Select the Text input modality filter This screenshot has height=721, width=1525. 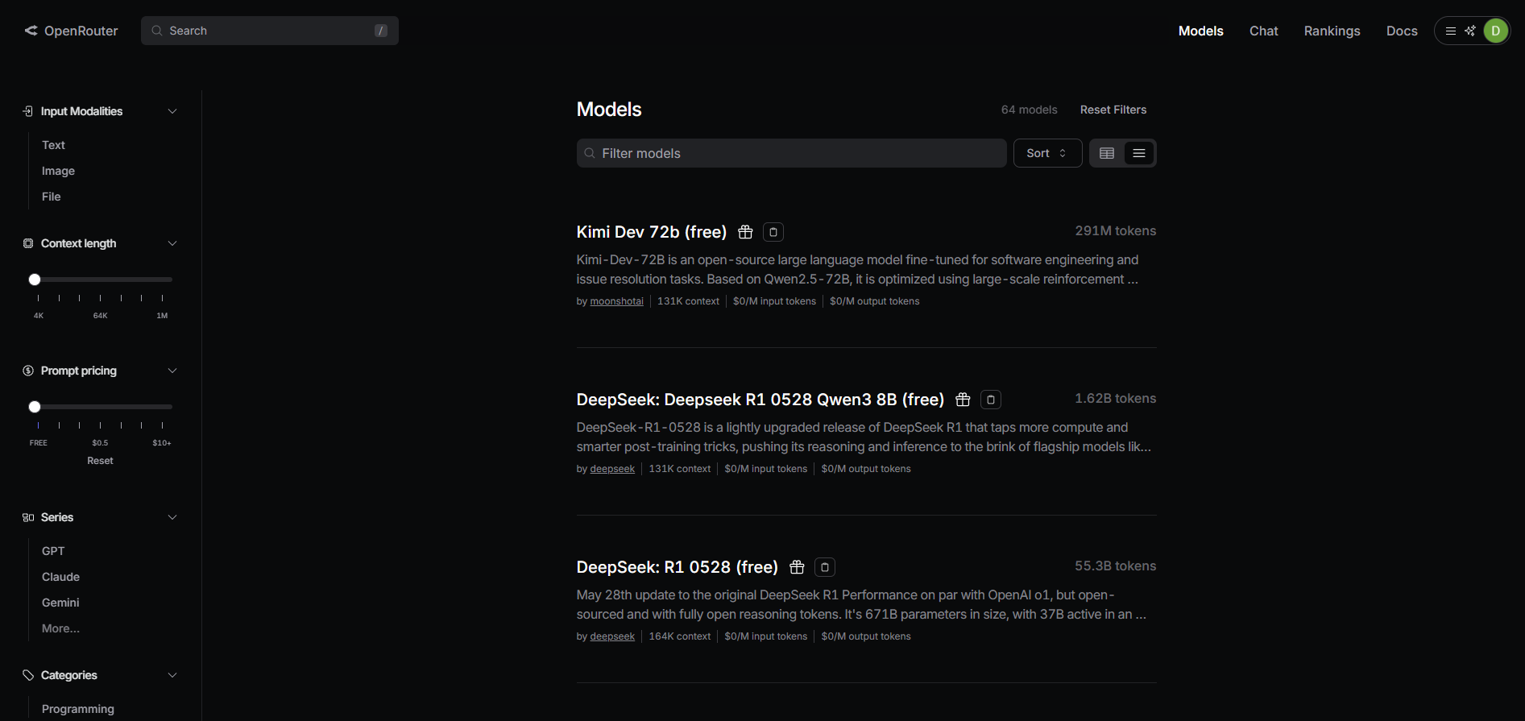click(53, 145)
